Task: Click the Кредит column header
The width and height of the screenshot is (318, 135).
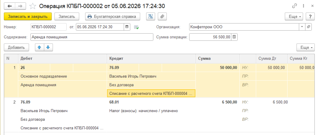Action: (x=151, y=58)
